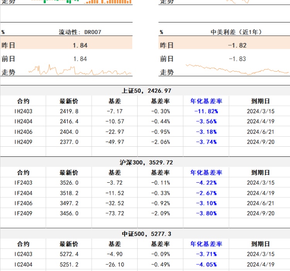
Task: Select contract cell IH2404
Action: click(x=23, y=122)
